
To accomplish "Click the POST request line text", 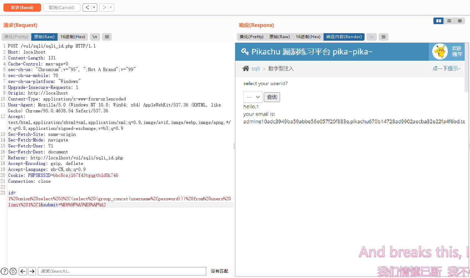I will (x=52, y=46).
